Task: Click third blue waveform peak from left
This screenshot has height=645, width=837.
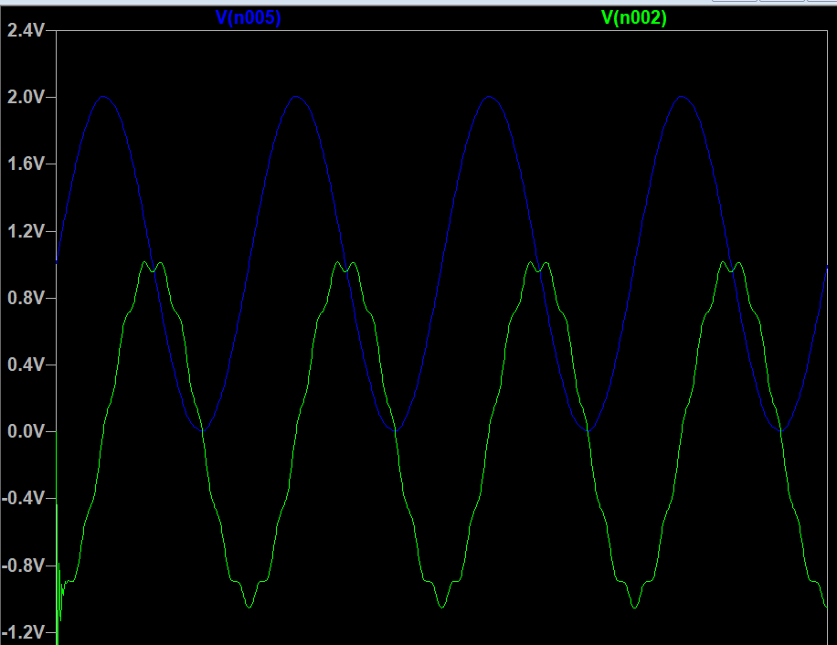Action: (489, 97)
